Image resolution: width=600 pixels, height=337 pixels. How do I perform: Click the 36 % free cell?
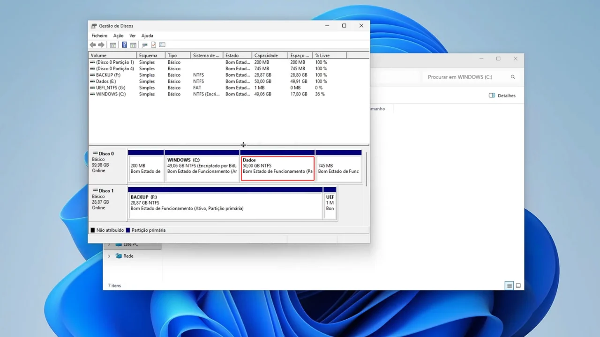(x=320, y=94)
